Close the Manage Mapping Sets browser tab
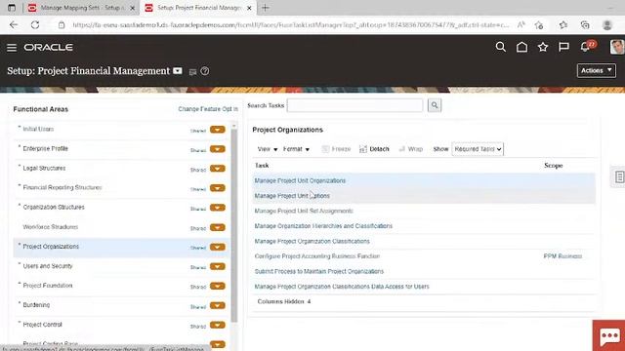Screen dimensions: 625x351 click(133, 8)
